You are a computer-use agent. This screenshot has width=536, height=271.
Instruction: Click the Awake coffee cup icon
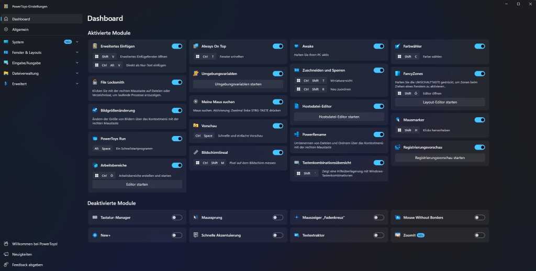(296, 46)
